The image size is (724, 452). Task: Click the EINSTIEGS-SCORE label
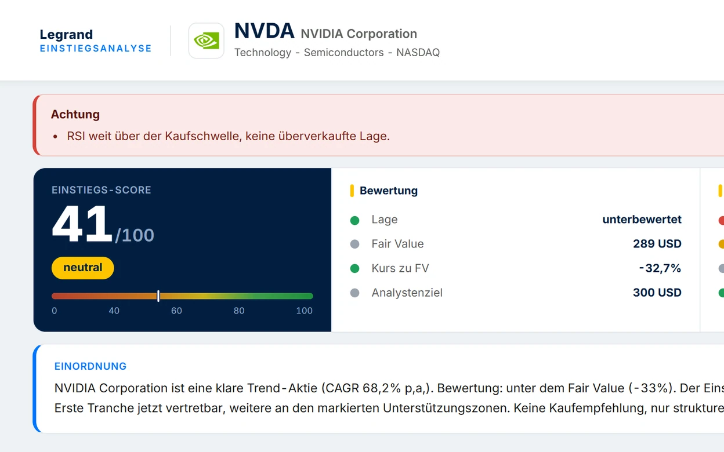pos(102,189)
